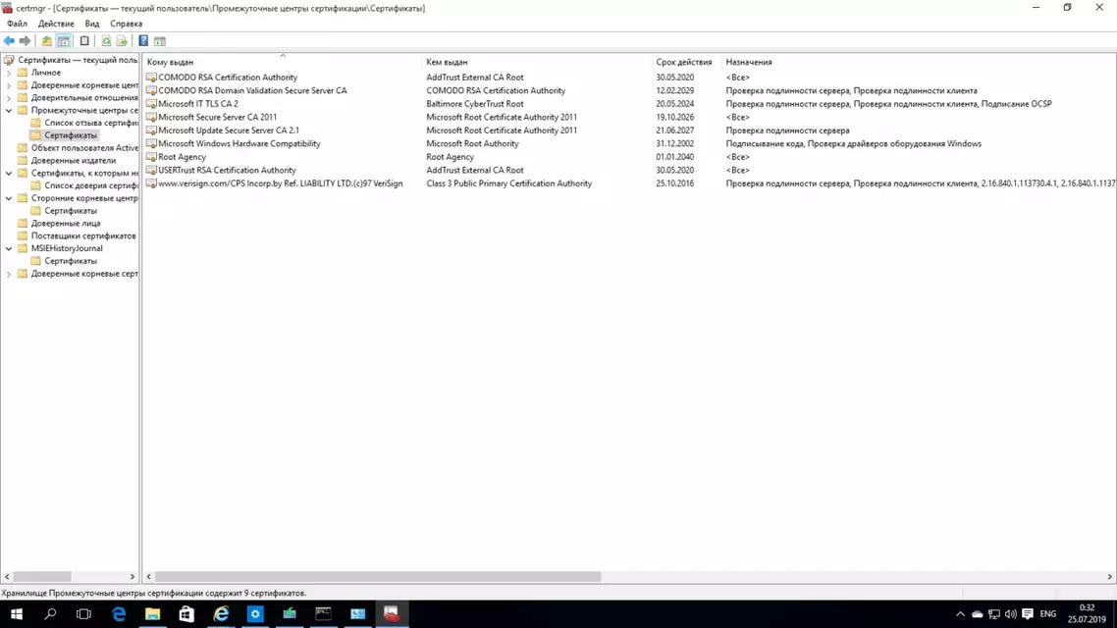This screenshot has height=628, width=1117.
Task: Click the Back arrow toolbar icon
Action: 9,41
